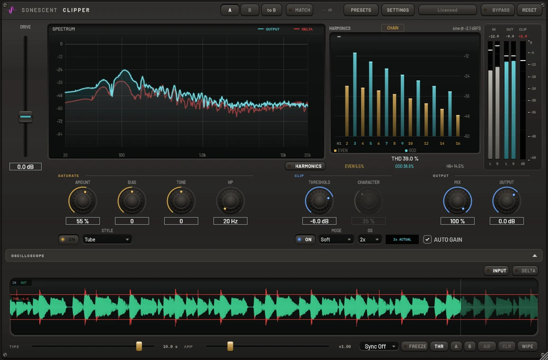Click the EVEN 5.5% readout

coord(354,167)
